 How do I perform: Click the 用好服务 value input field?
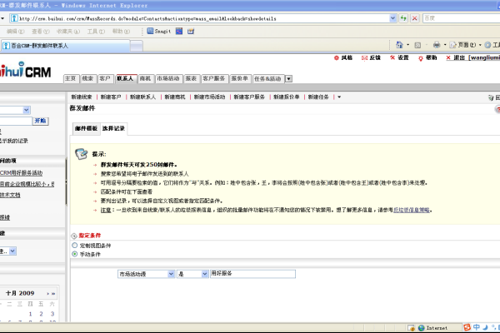coord(252,274)
